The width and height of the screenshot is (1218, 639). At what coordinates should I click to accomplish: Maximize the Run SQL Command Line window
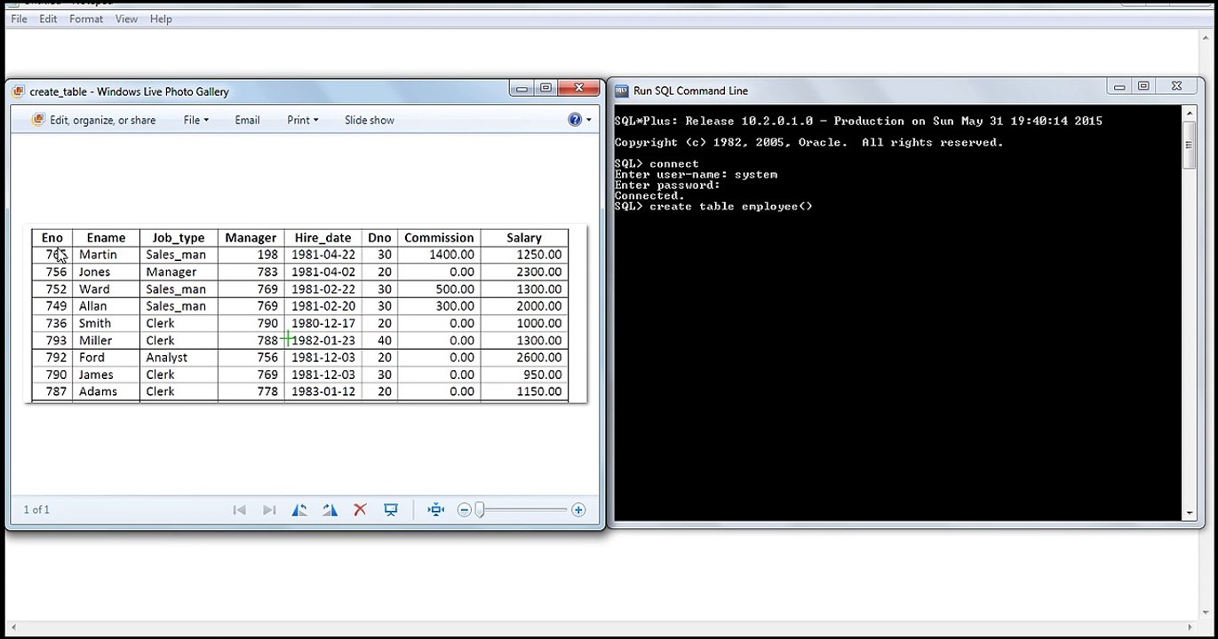(1143, 86)
